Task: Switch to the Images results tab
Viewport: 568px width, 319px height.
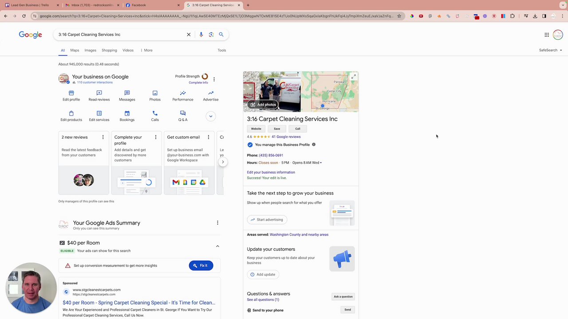Action: coord(91,50)
